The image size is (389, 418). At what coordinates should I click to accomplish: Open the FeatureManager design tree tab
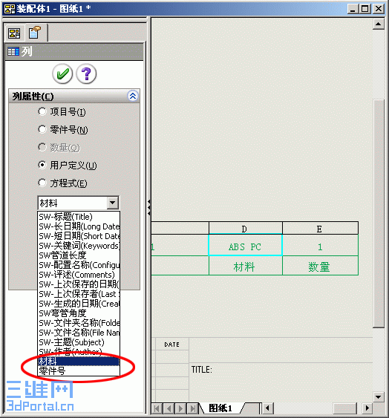14,33
